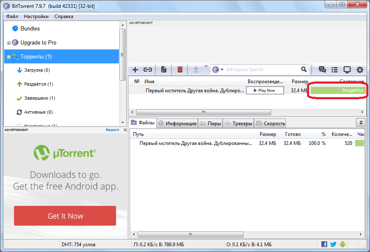
Task: Open the Файл menu
Action: tap(12, 16)
